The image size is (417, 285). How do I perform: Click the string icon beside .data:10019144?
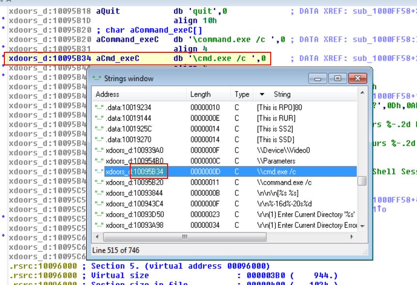pyautogui.click(x=99, y=118)
